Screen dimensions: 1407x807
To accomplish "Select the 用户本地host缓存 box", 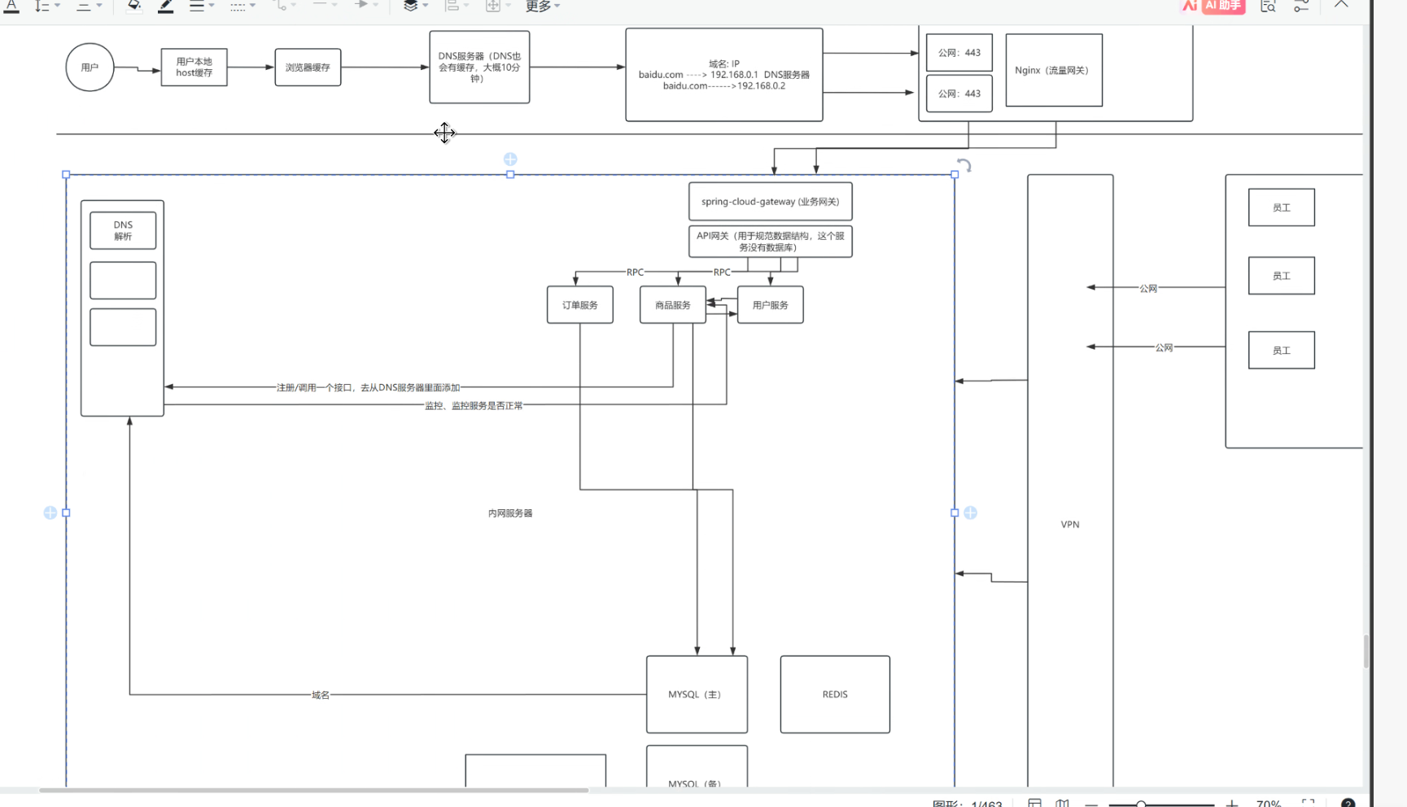I will click(194, 67).
